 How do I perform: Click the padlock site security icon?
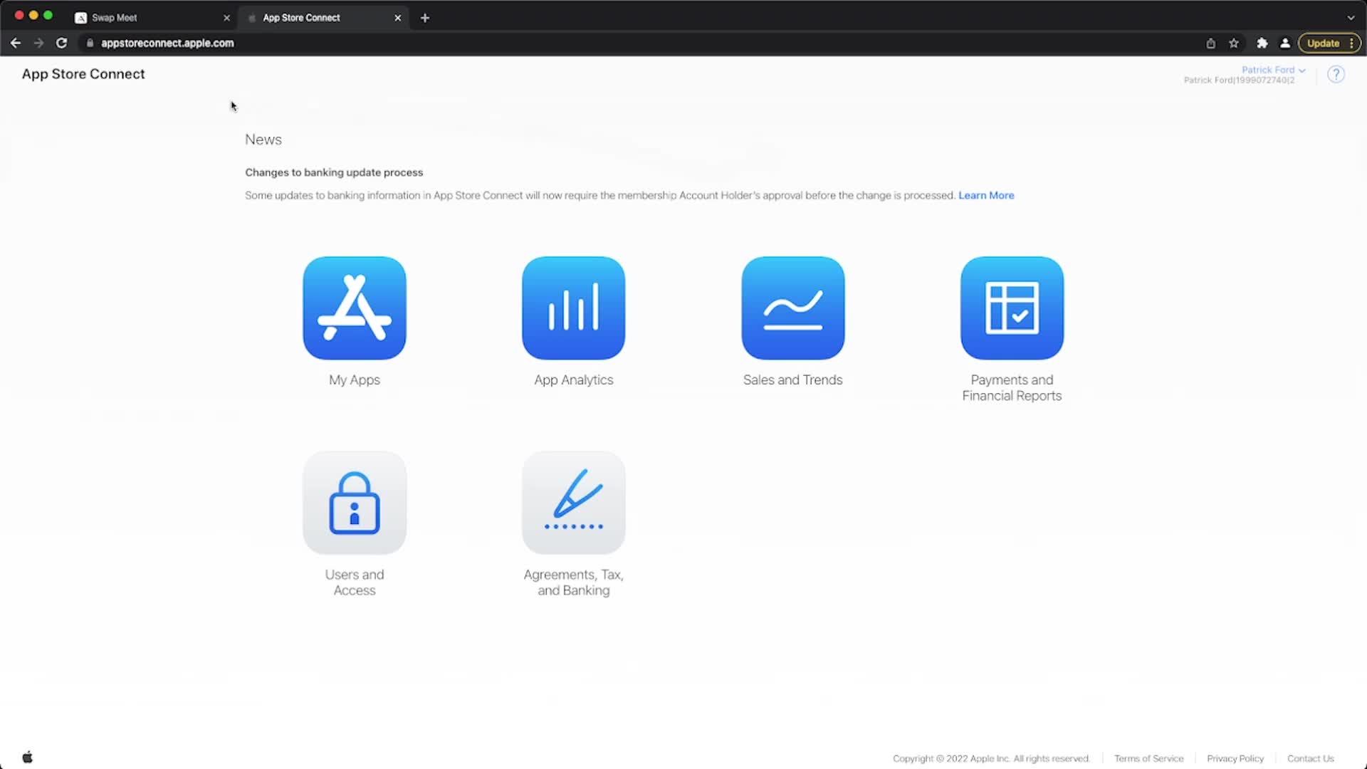point(90,43)
